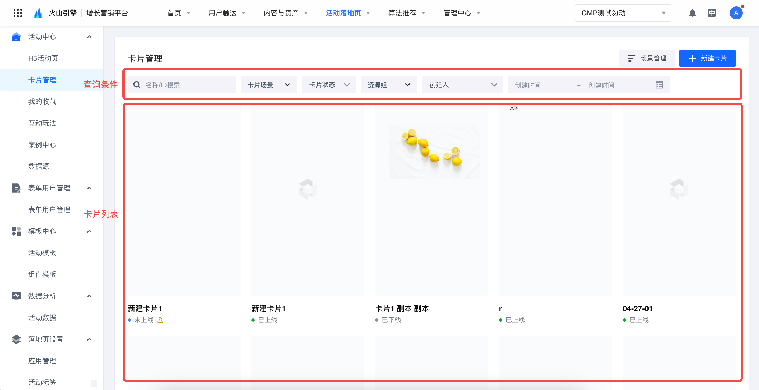The width and height of the screenshot is (759, 390).
Task: Click the notification bell icon
Action: click(692, 13)
